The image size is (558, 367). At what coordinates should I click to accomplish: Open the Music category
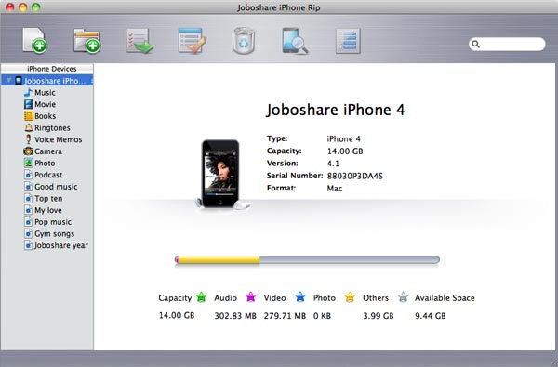coord(45,93)
